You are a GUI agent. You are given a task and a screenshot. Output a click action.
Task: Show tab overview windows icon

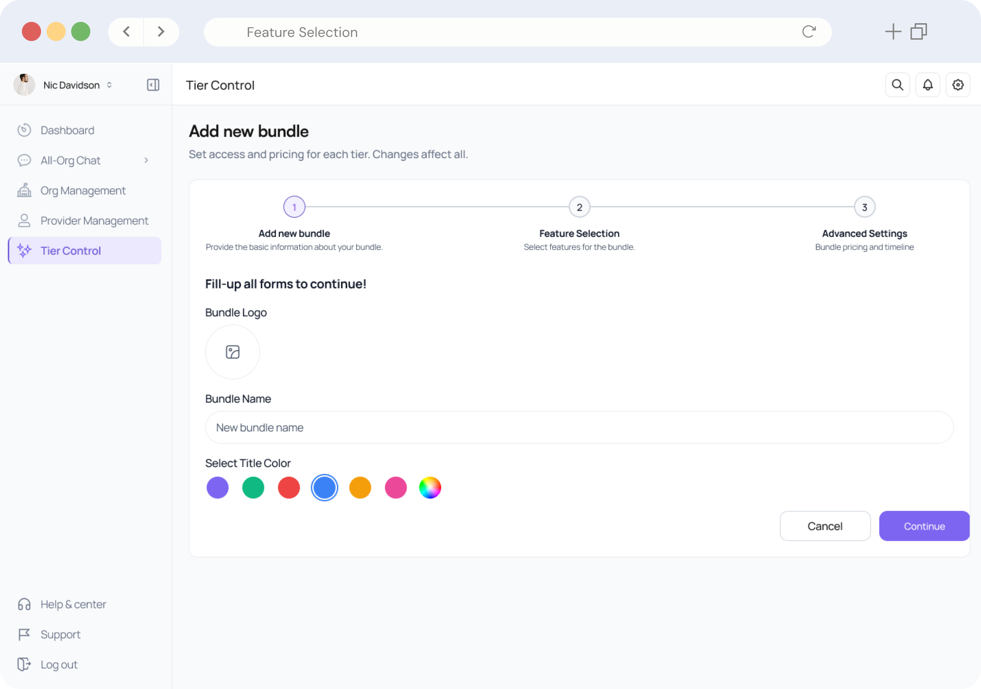point(919,32)
